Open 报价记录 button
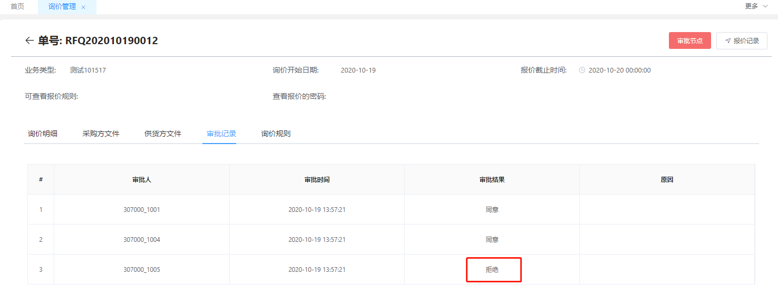 click(x=742, y=40)
